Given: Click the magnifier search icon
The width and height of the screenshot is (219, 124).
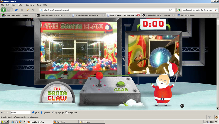Looking at the screenshot, I should coord(216,10).
